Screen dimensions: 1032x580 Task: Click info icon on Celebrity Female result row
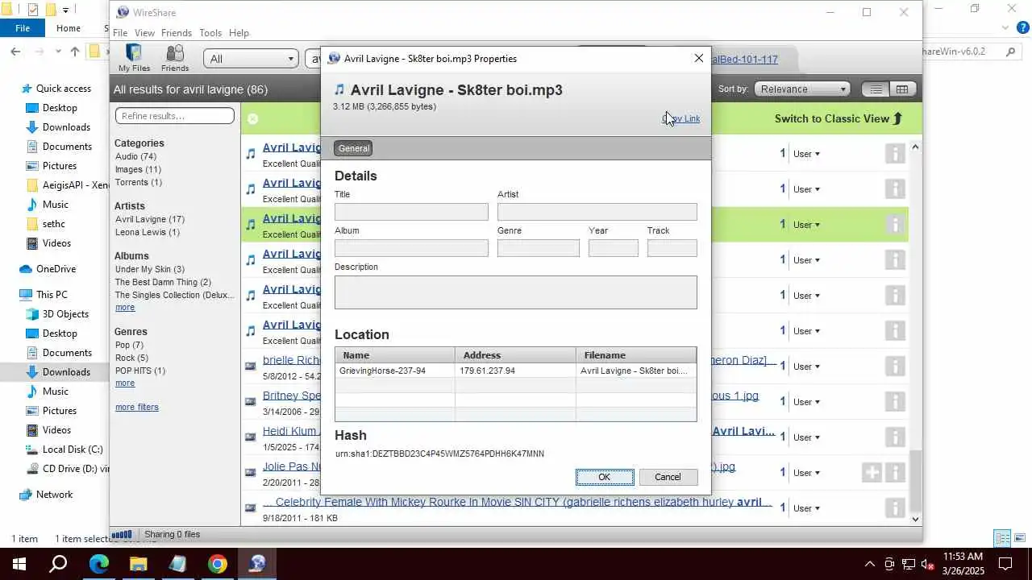pos(895,508)
